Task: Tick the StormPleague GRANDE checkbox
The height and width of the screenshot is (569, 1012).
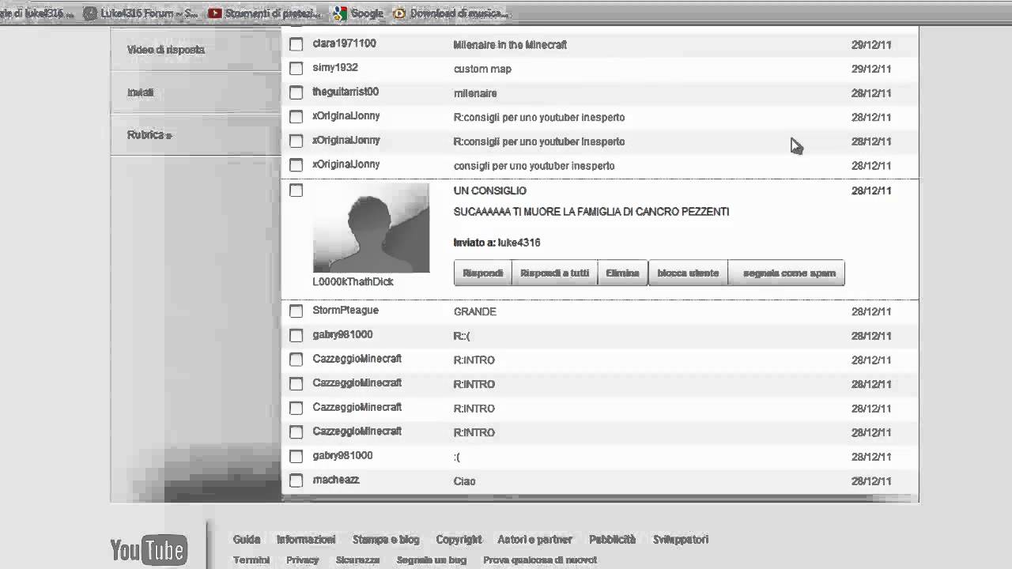Action: (x=296, y=311)
